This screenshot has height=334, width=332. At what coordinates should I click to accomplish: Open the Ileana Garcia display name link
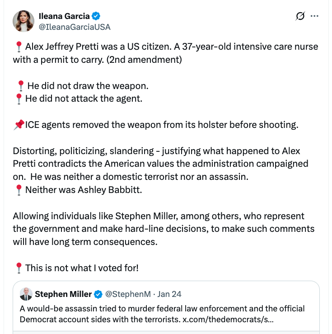[x=64, y=16]
